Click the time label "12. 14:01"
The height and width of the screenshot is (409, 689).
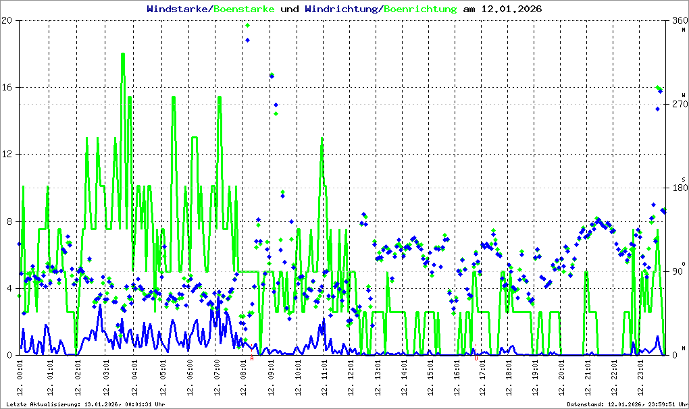pos(403,377)
